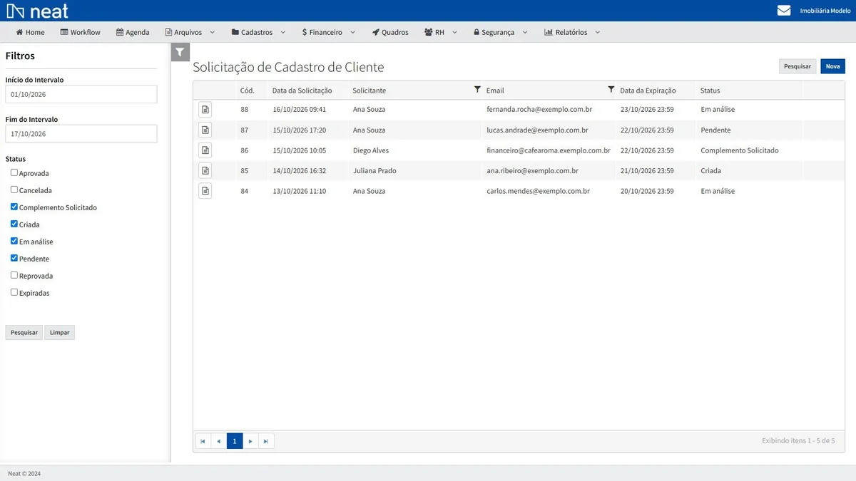The height and width of the screenshot is (481, 856).
Task: Click Pesquisar button in the Filtros panel
Action: click(24, 333)
